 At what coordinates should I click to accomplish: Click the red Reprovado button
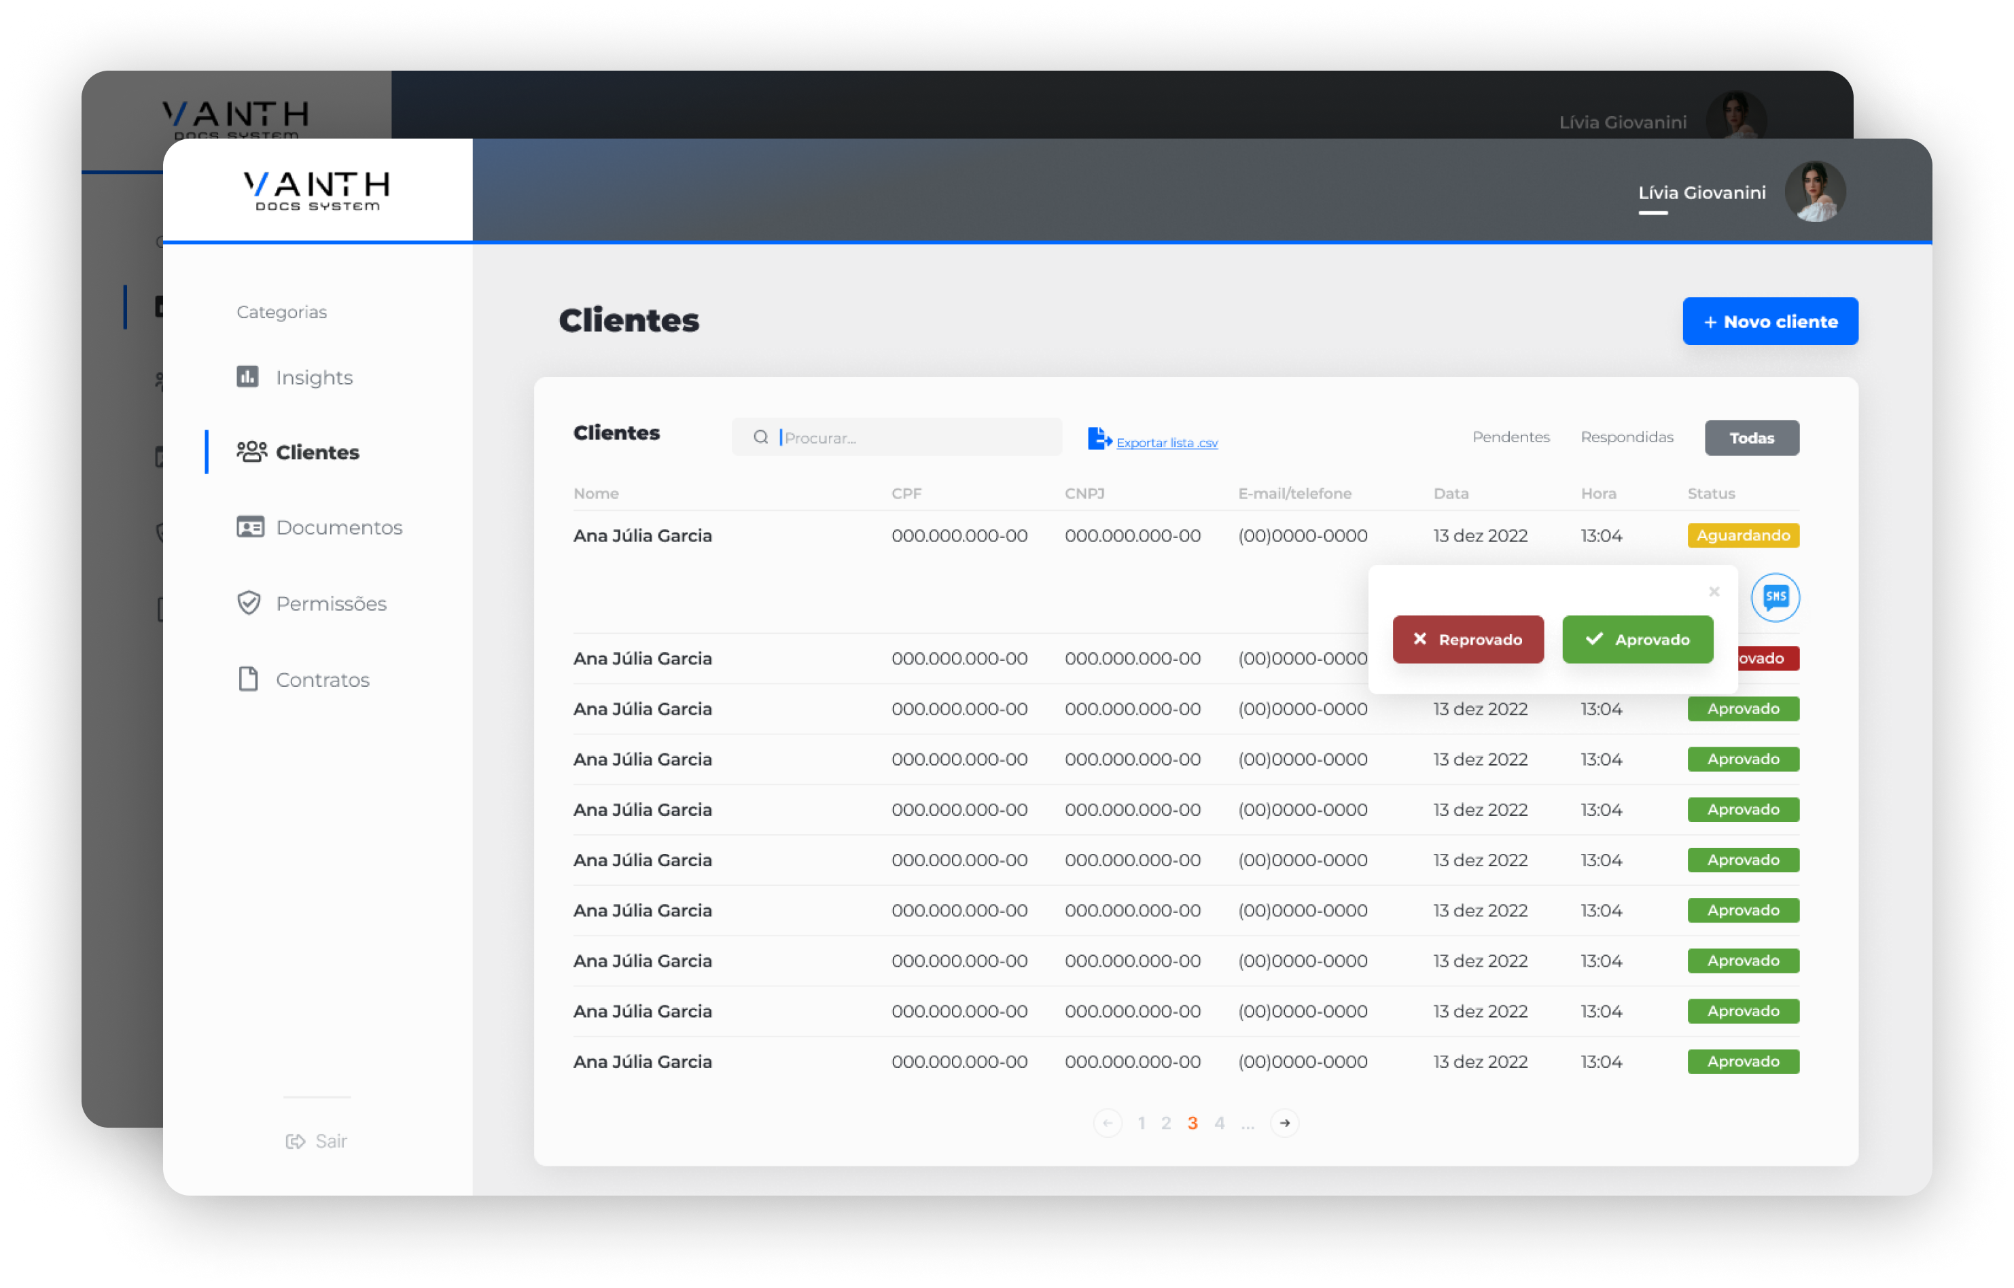click(1468, 640)
